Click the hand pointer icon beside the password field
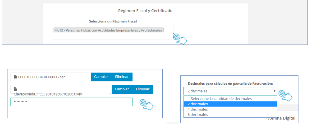The width and height of the screenshot is (310, 126). (x=146, y=104)
